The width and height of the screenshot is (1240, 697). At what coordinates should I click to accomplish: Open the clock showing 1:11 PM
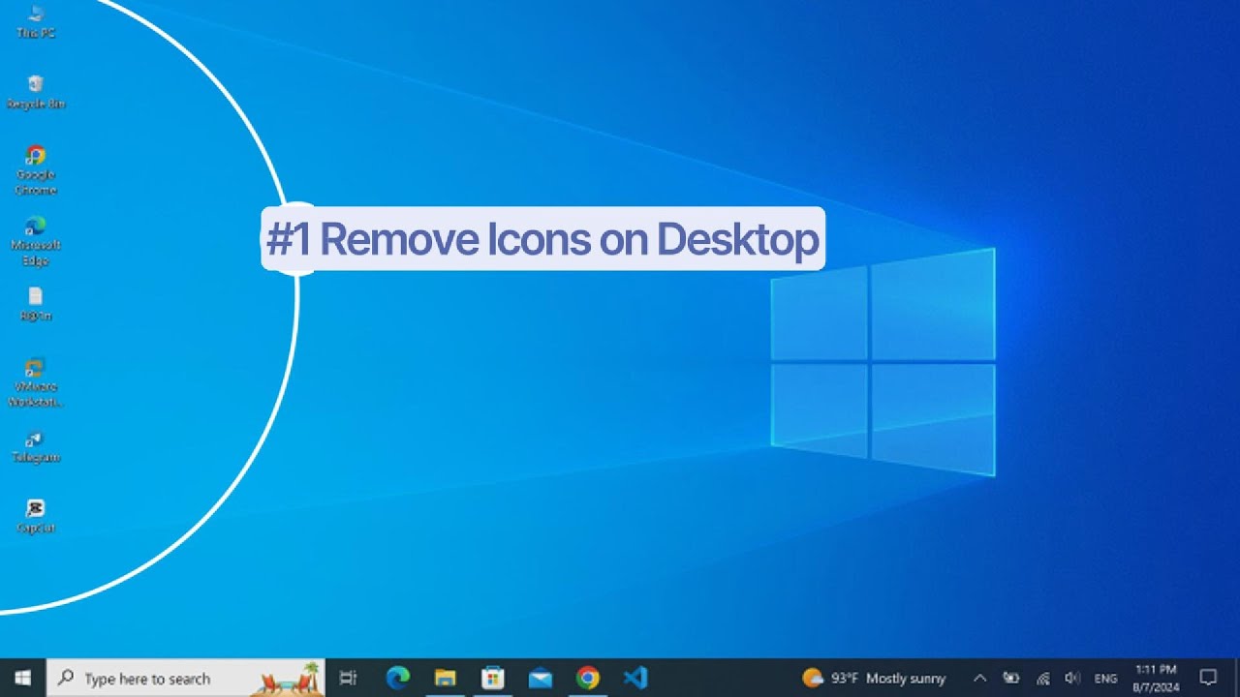(x=1156, y=678)
